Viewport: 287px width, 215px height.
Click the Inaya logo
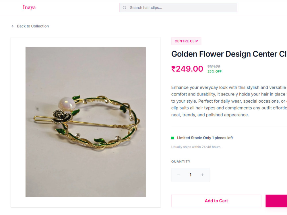29,7
